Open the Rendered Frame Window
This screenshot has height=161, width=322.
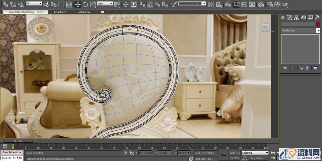click(x=278, y=4)
